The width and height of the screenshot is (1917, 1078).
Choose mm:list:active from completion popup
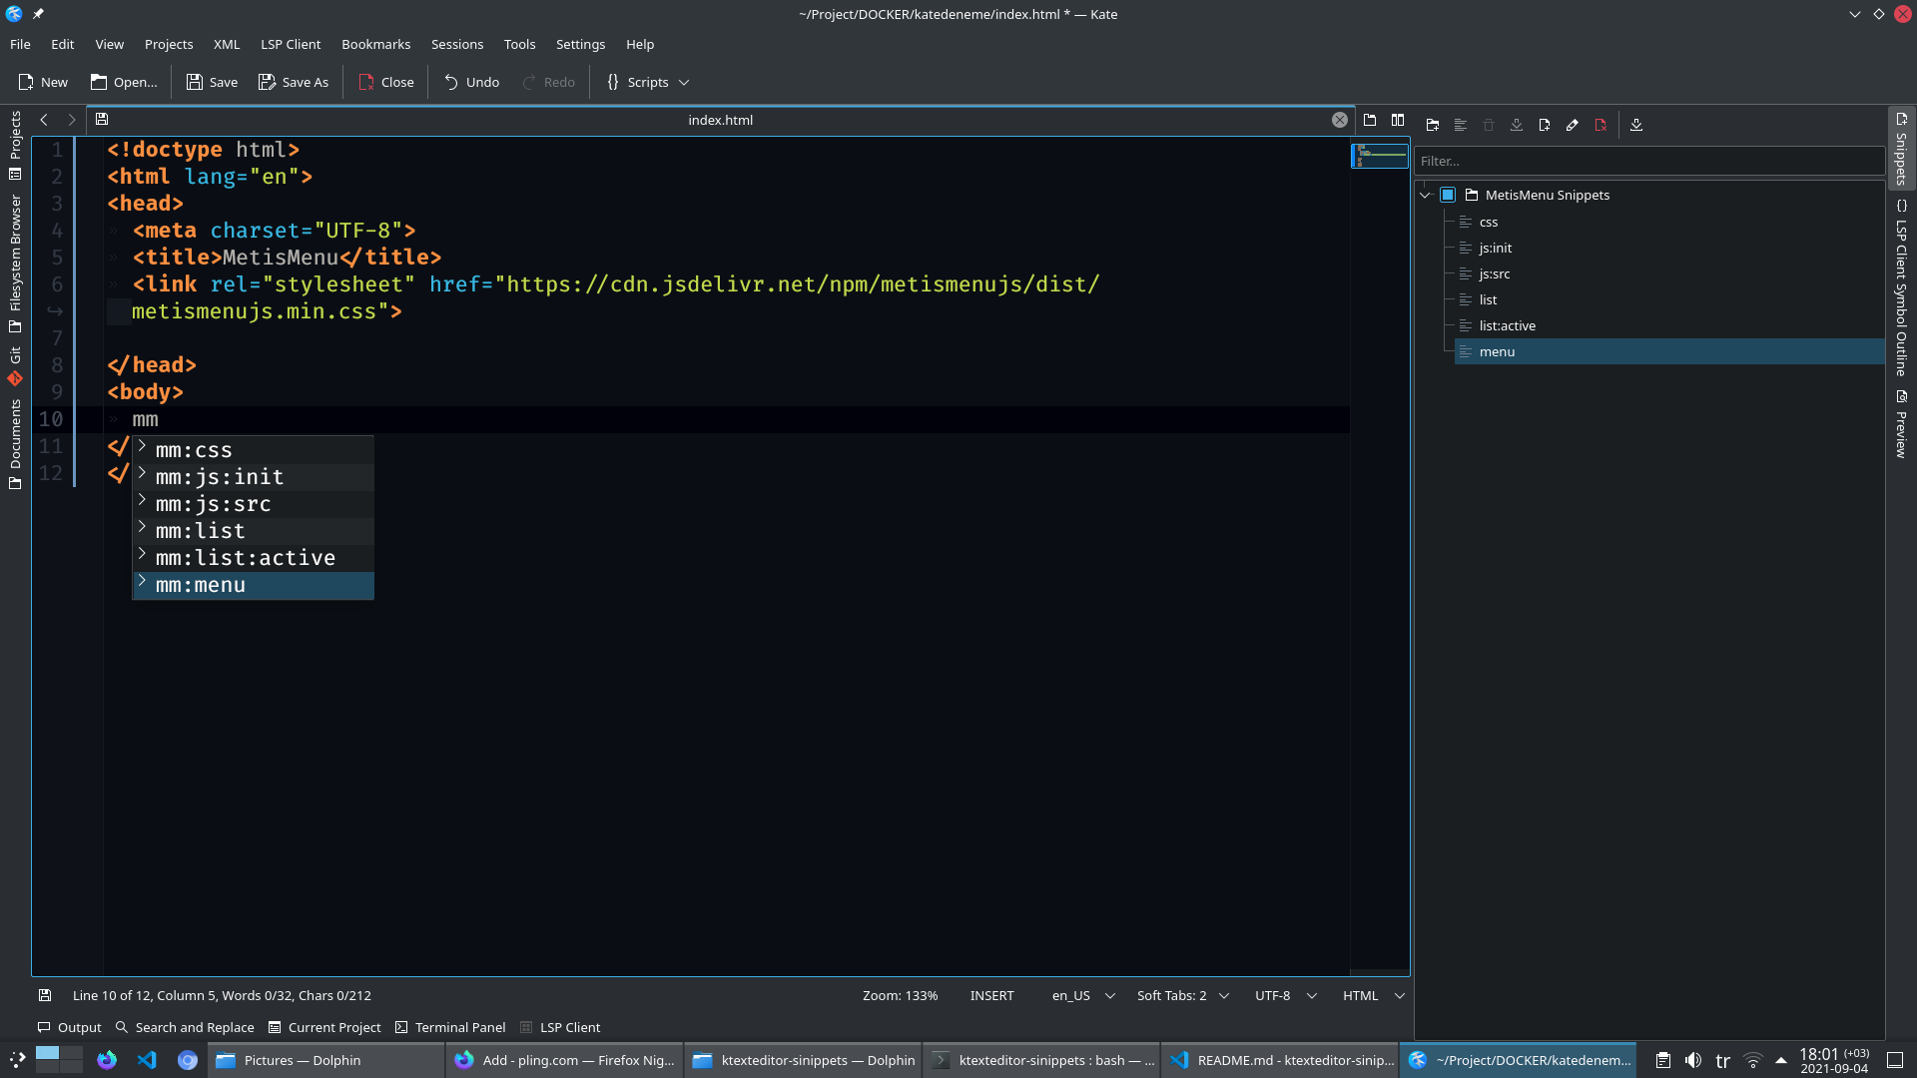(254, 558)
